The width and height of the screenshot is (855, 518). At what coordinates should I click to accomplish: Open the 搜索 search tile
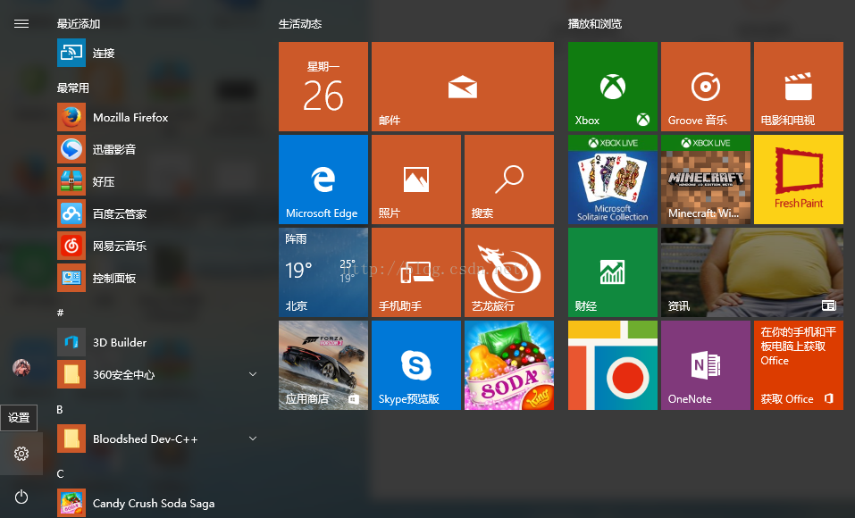pyautogui.click(x=509, y=180)
